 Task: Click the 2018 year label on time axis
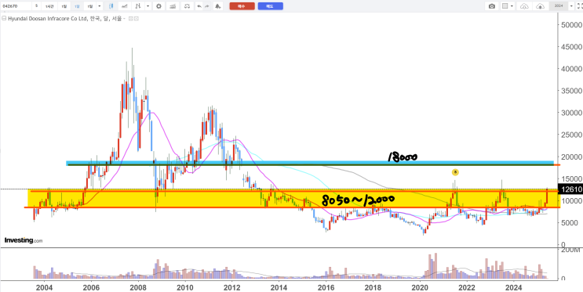click(373, 287)
